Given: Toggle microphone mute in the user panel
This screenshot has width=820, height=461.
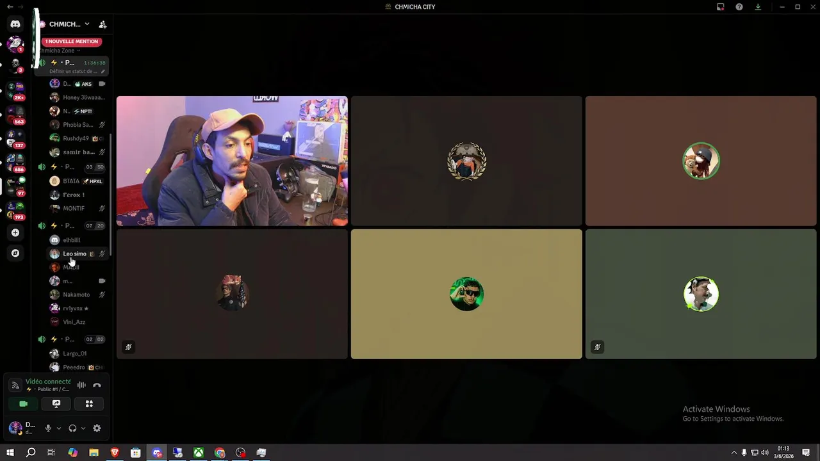Looking at the screenshot, I should click(x=47, y=428).
